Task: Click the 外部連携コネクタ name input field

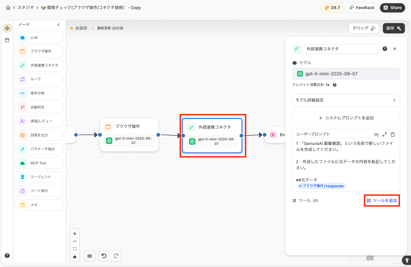Action: pos(341,49)
